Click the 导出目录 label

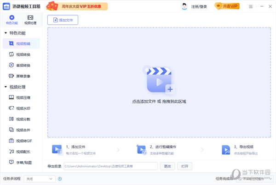tap(54, 166)
